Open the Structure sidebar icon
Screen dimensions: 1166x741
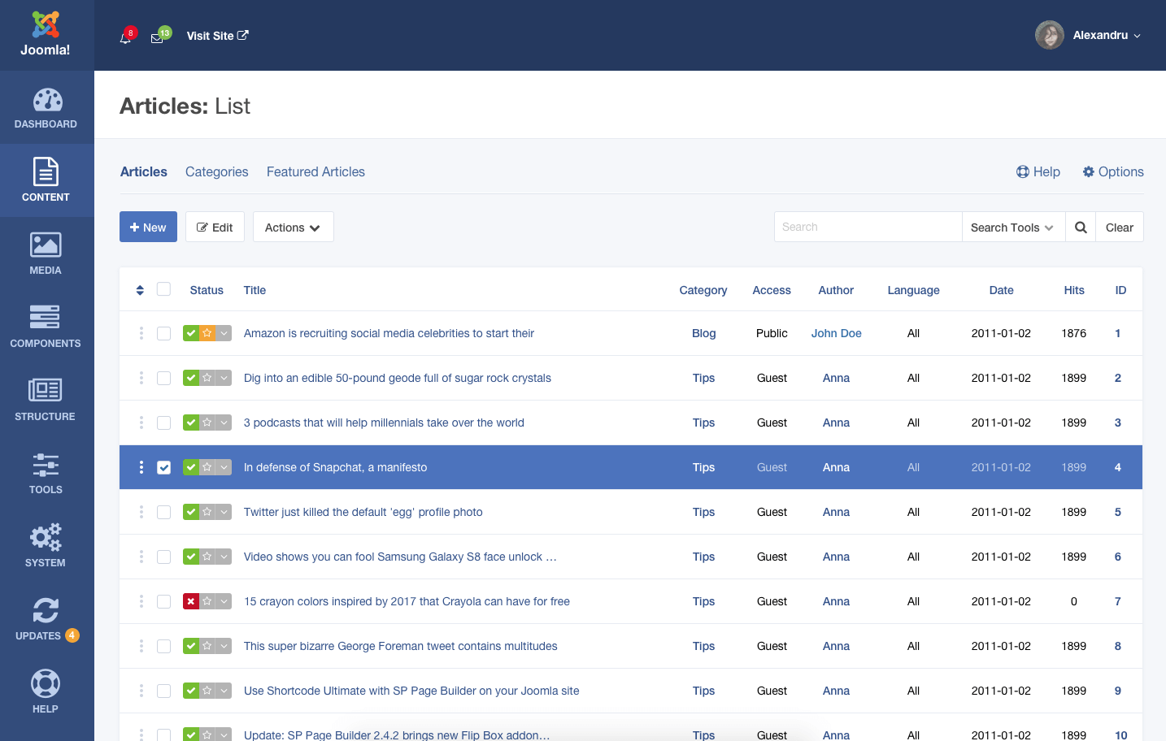pyautogui.click(x=46, y=391)
